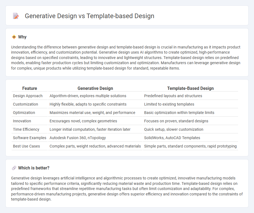
Task: Click the page title Generative Design vs Template-based Design
Action: pyautogui.click(x=89, y=16)
